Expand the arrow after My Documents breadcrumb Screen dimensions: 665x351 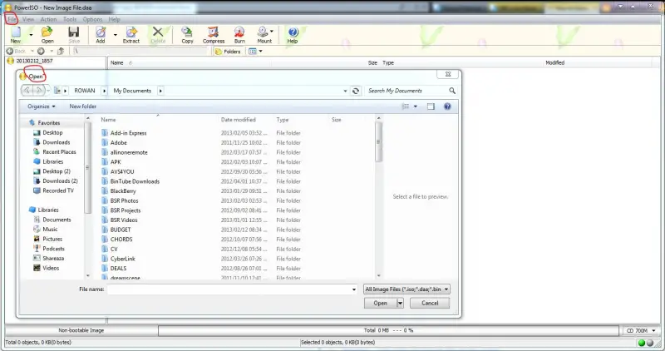160,91
